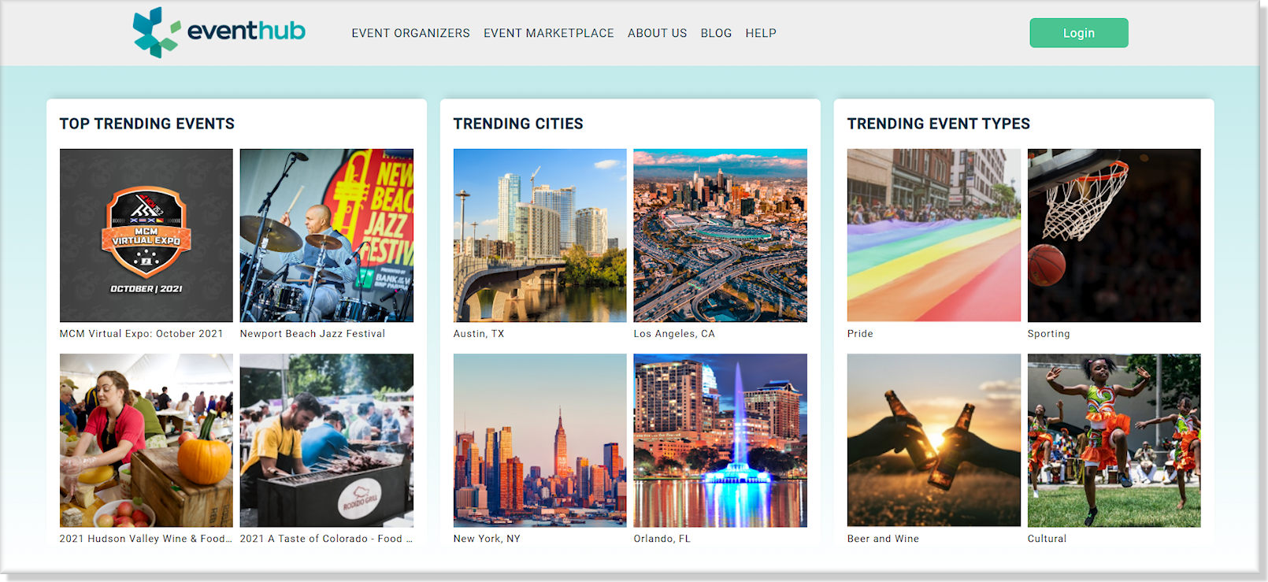1268x582 pixels.
Task: Browse the Pride event type image
Action: click(x=934, y=235)
